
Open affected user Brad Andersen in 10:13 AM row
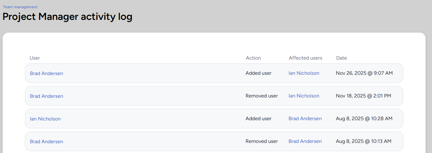pyautogui.click(x=305, y=141)
